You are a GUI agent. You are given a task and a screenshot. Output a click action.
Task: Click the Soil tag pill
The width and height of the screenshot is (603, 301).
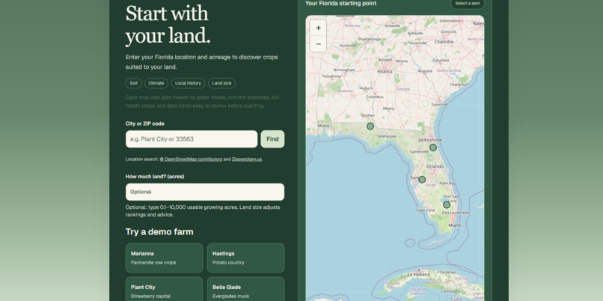pyautogui.click(x=133, y=83)
